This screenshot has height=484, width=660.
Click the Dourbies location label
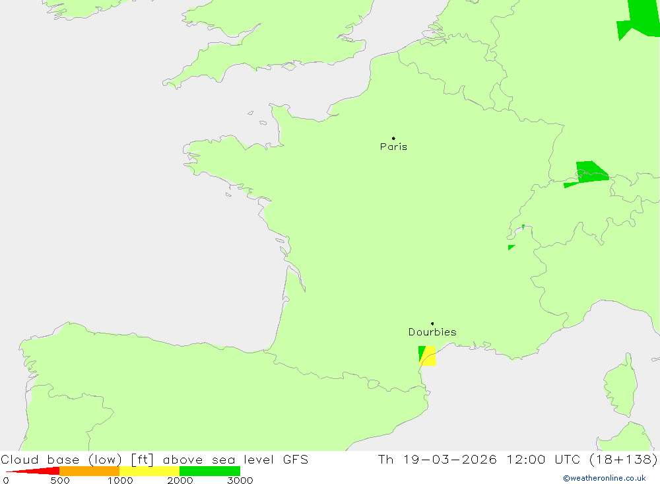(432, 332)
